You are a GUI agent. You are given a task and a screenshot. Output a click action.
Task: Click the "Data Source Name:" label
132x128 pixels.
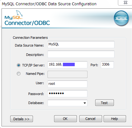29,45
